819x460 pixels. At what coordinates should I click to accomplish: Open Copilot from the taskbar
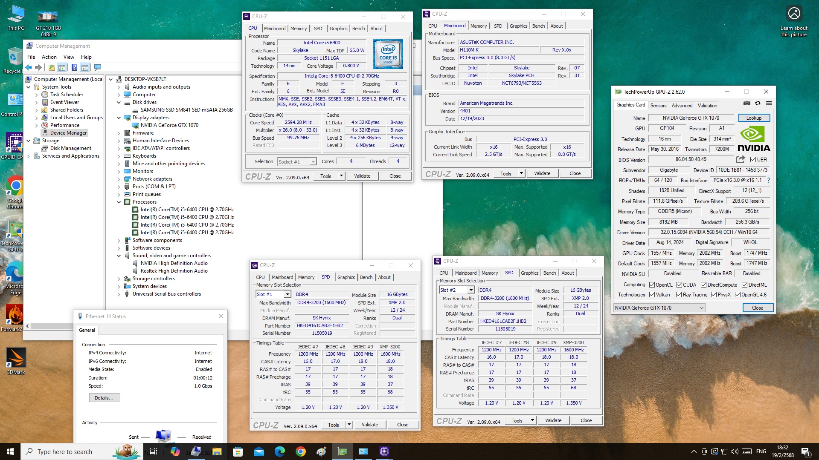point(175,451)
